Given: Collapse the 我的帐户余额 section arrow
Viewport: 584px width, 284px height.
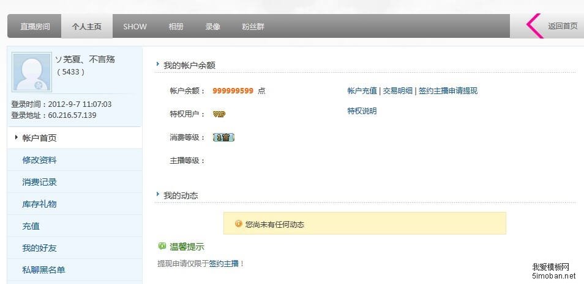Looking at the screenshot, I should tap(158, 64).
